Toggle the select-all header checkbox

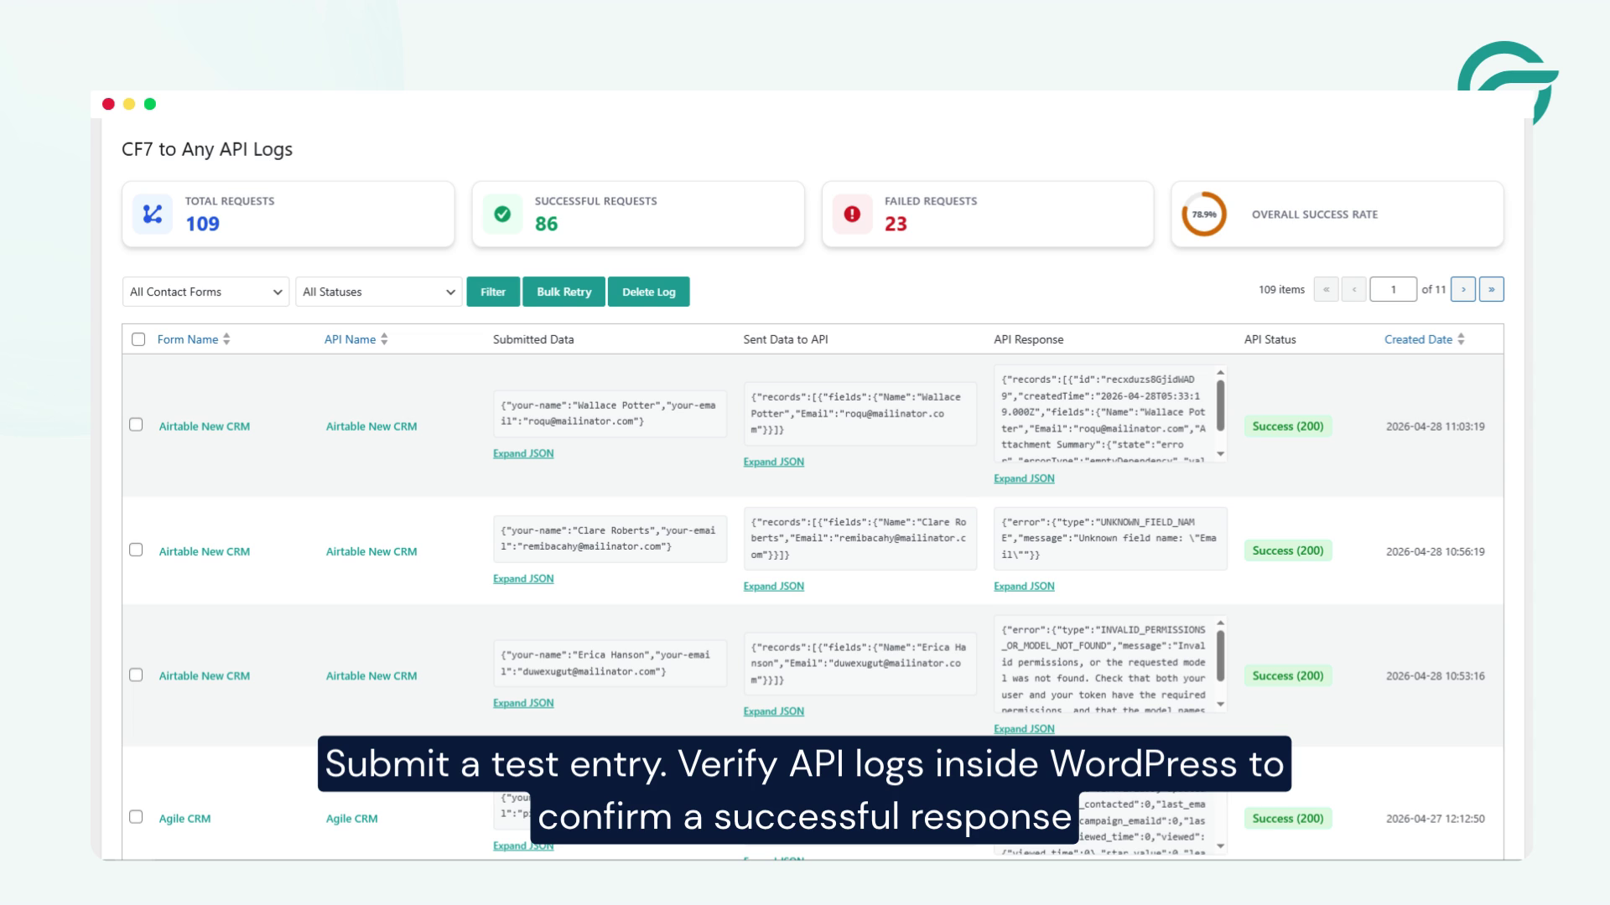coord(138,339)
